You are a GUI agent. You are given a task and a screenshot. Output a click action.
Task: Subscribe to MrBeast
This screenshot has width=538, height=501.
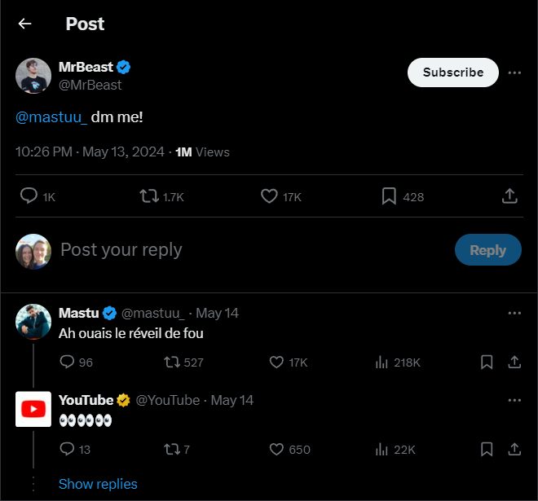452,73
